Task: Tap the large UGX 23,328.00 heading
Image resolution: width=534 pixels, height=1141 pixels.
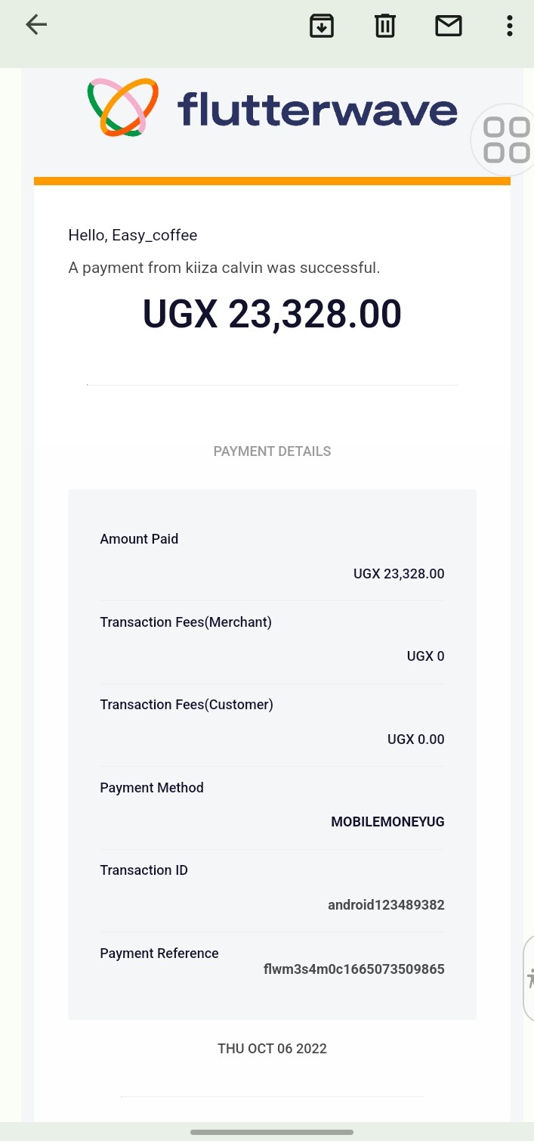Action: [x=272, y=313]
